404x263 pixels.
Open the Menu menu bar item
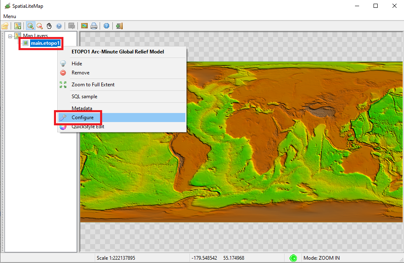pos(9,16)
